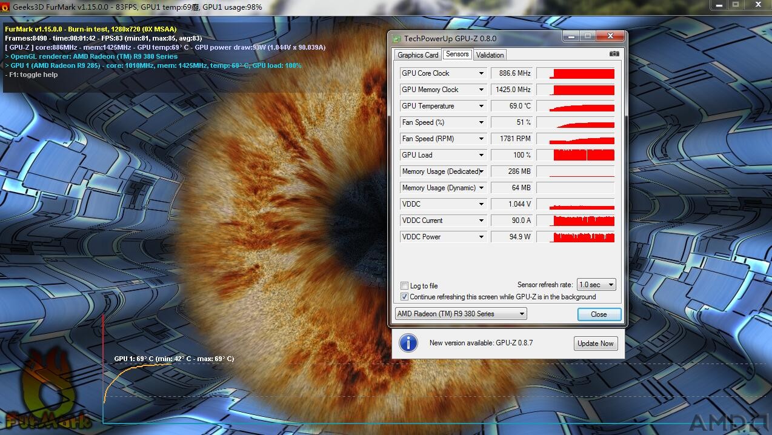
Task: Click the 94.9 W VDDC Power value
Action: pyautogui.click(x=512, y=237)
